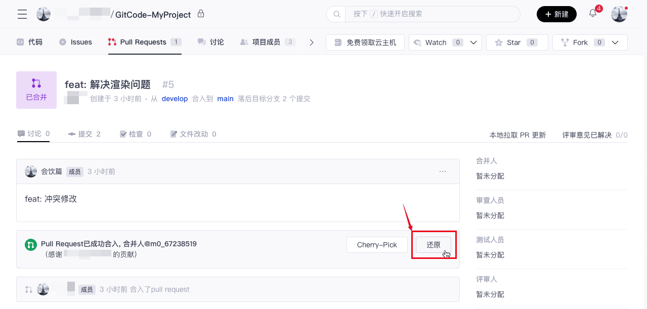Open user avatar in top-right corner
The width and height of the screenshot is (647, 309).
(619, 14)
